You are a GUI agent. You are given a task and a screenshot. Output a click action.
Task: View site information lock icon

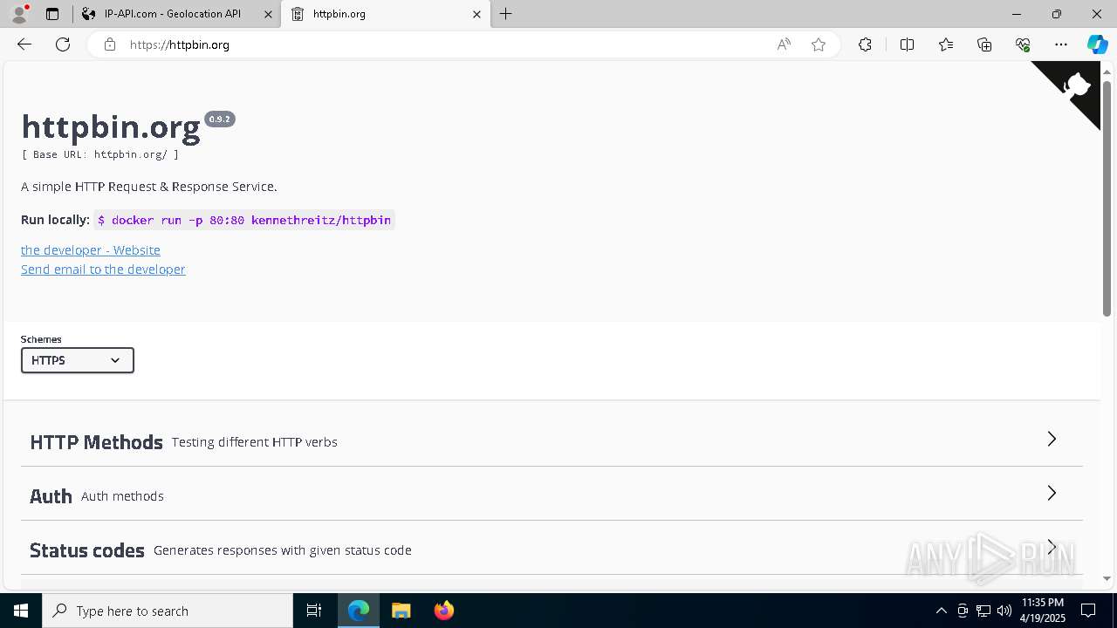110,44
